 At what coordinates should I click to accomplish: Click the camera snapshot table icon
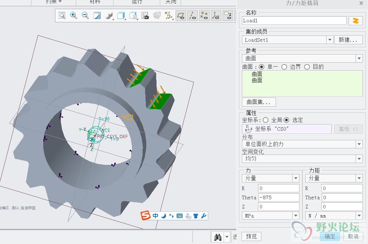(145, 16)
